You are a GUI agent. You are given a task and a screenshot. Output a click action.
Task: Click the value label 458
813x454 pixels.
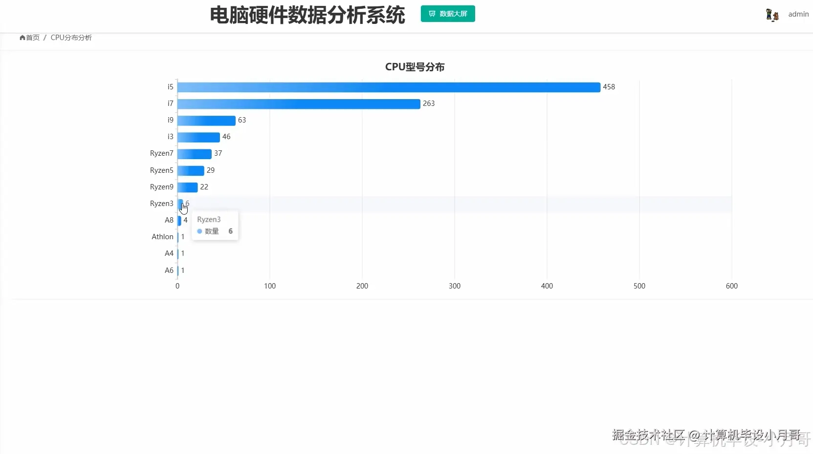609,87
